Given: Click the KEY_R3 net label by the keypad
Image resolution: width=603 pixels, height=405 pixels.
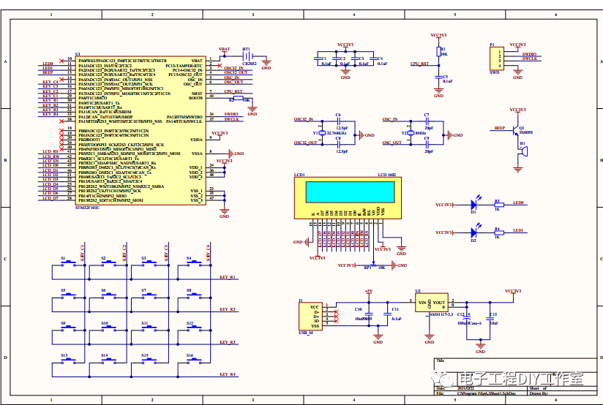Looking at the screenshot, I should click(x=228, y=342).
